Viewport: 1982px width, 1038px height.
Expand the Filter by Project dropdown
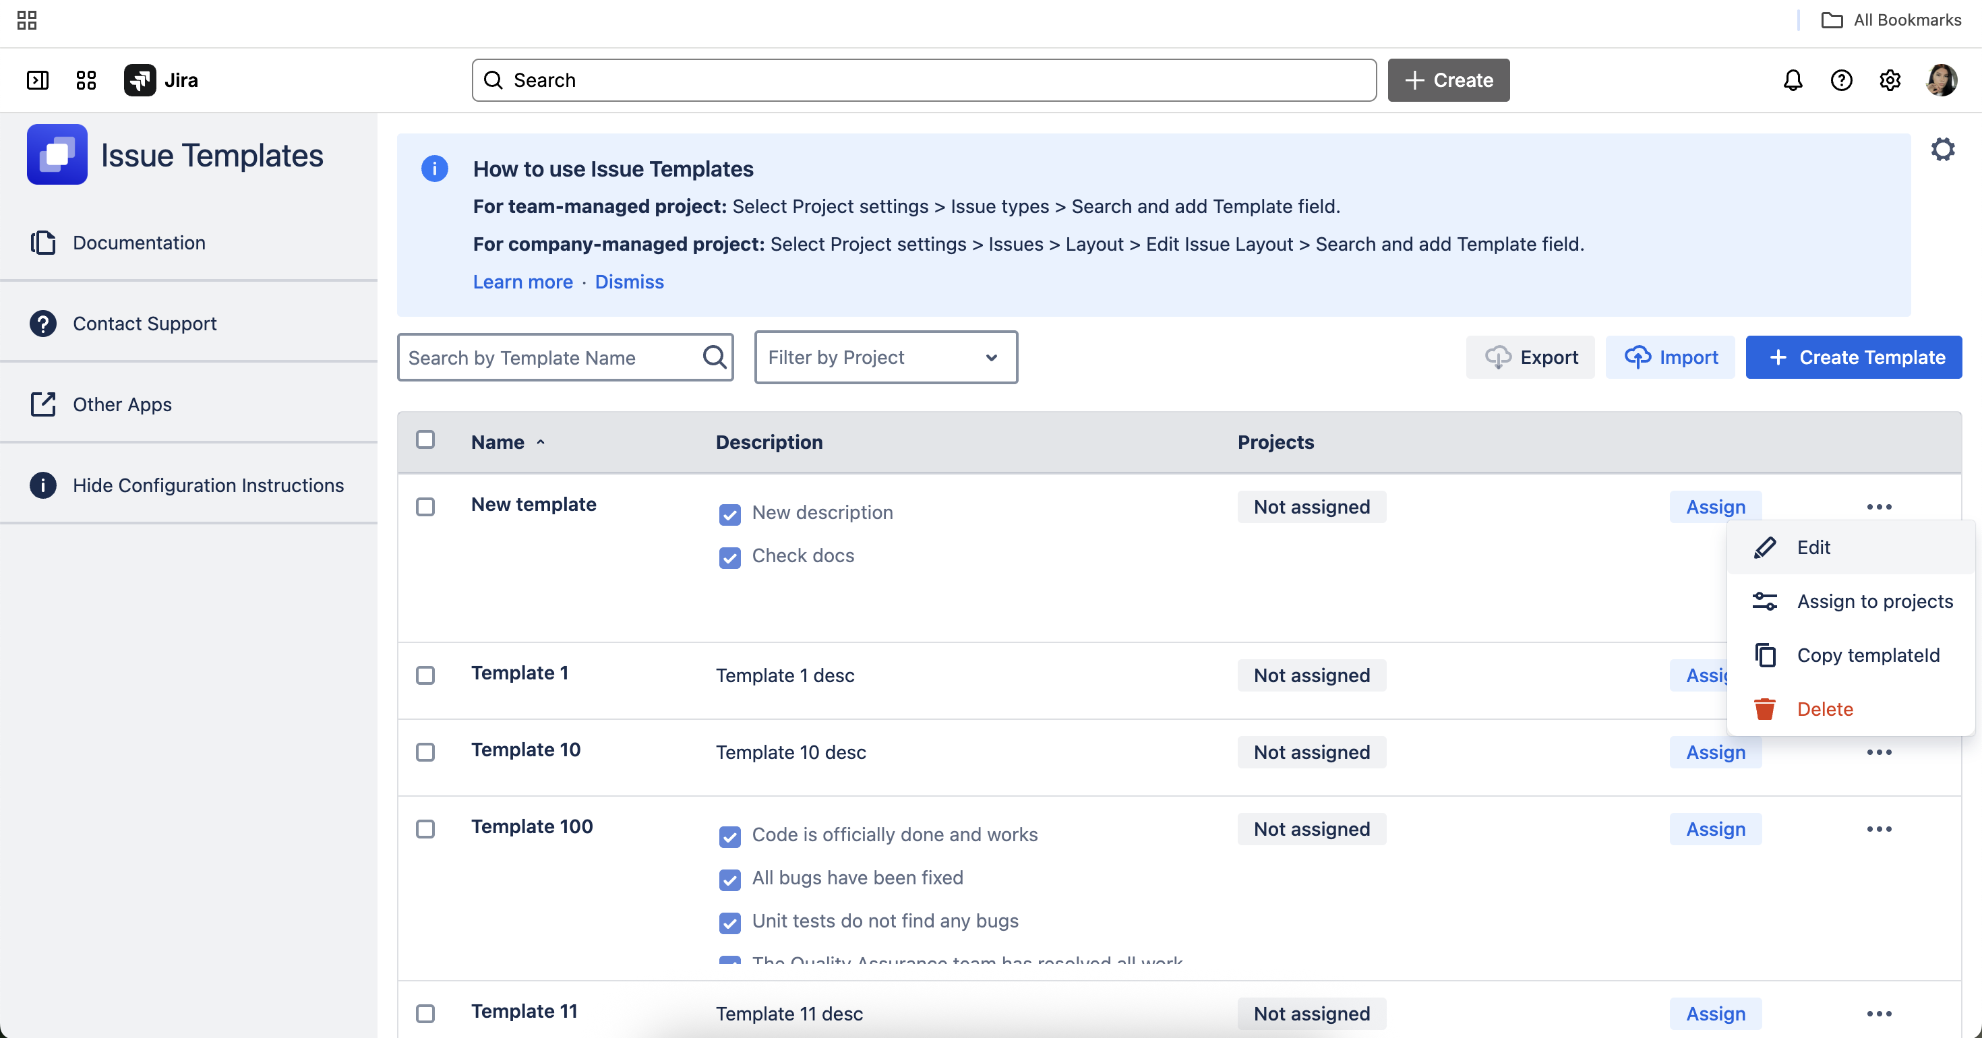click(886, 357)
